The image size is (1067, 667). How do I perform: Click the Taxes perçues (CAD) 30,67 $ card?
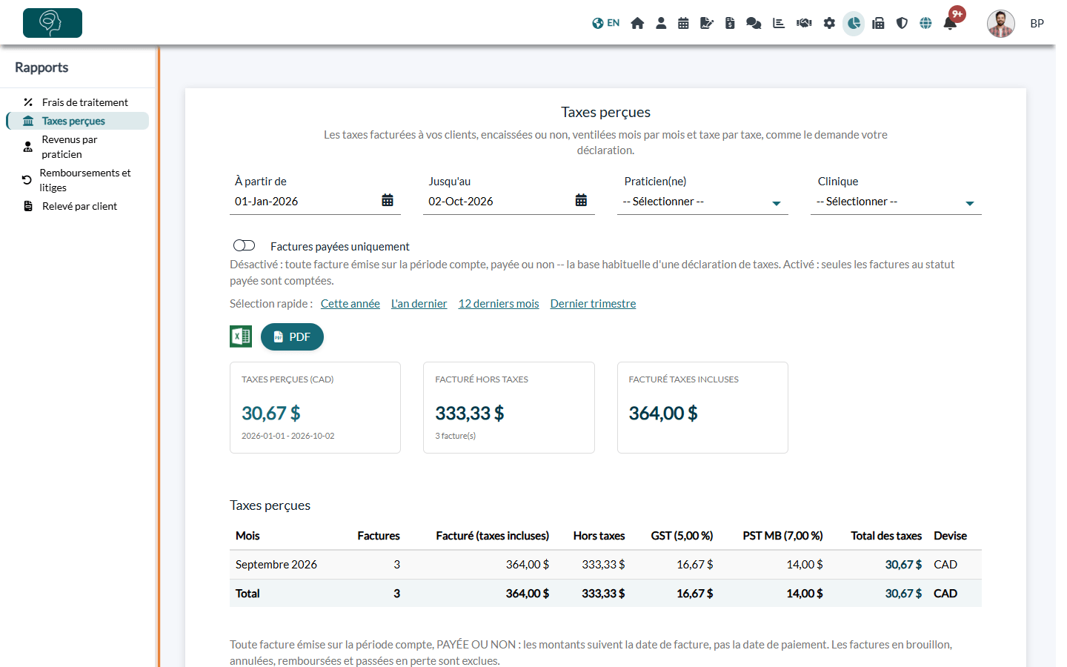pos(315,408)
